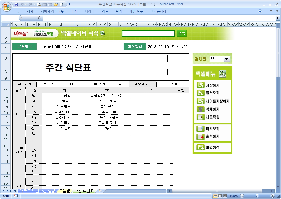The image size is (281, 199).
Task: Click the 엑셀메뉴 Excel logo icon
Action: click(223, 73)
